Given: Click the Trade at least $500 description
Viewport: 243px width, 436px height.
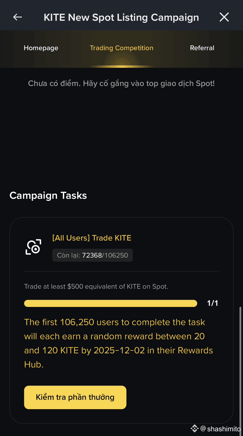Looking at the screenshot, I should (x=96, y=287).
